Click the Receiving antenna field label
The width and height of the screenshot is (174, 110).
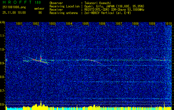click(64, 13)
